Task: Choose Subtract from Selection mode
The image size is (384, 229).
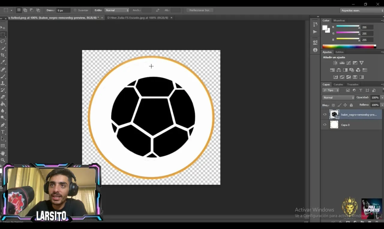Action: pos(31,10)
